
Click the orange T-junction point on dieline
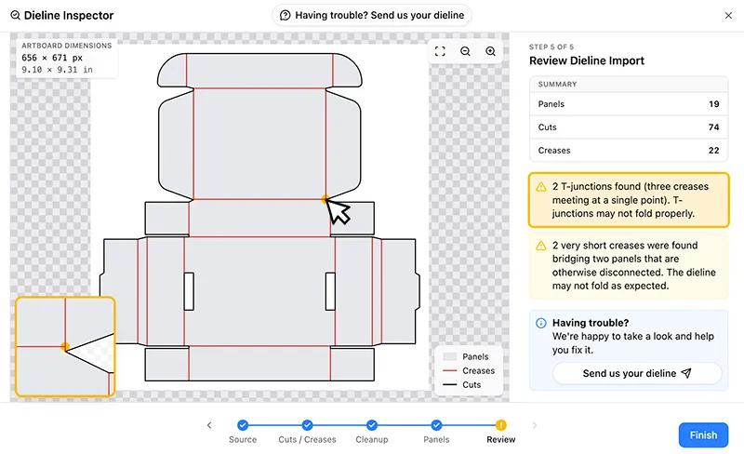(325, 199)
